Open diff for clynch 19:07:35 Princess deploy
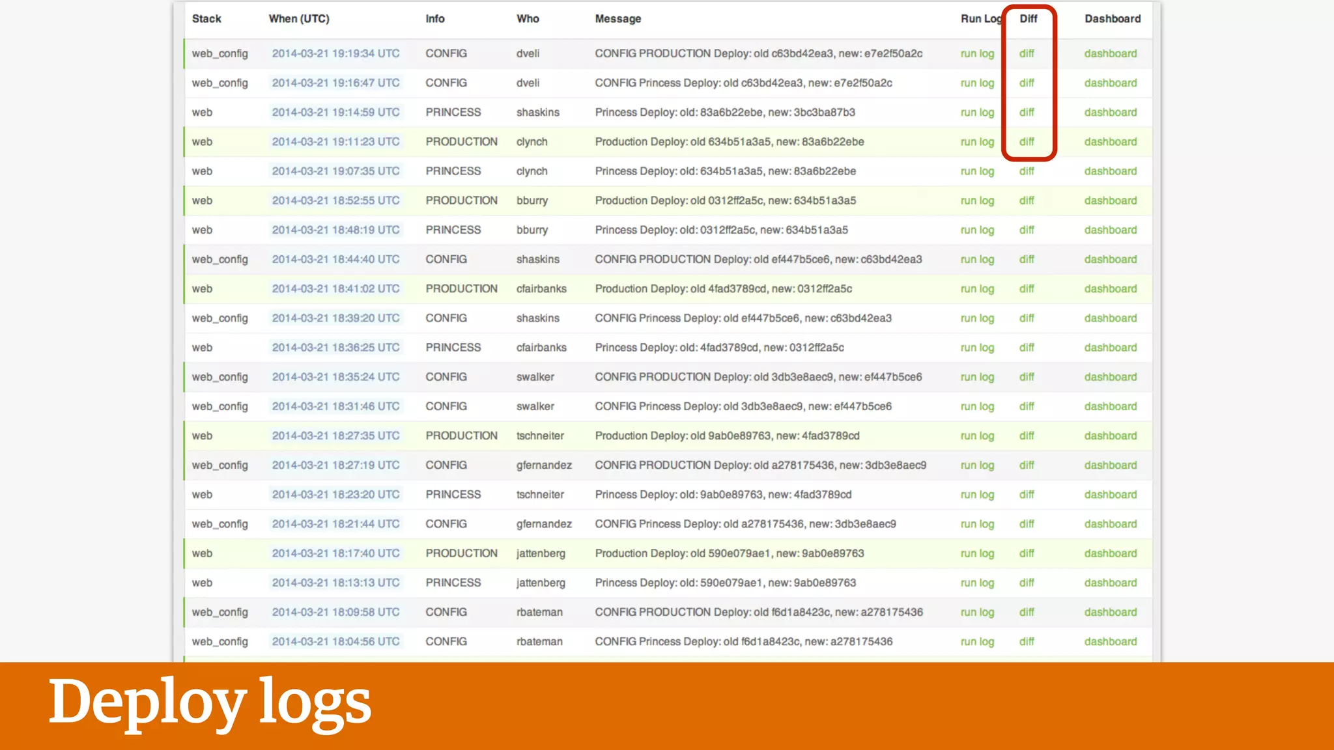This screenshot has height=750, width=1334. click(x=1027, y=171)
